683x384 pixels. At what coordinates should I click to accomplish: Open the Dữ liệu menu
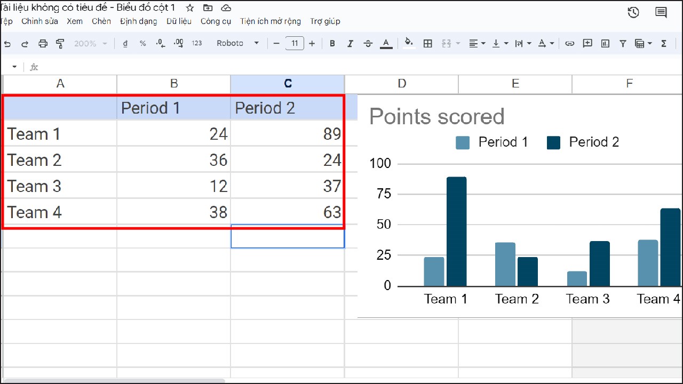179,21
